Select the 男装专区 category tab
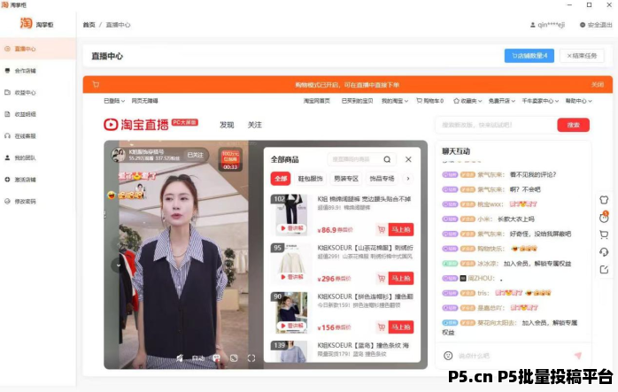The image size is (618, 392). coord(346,179)
